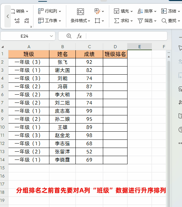Click the zoom magnifier icon in formula bar
Image resolution: width=182 pixels, height=207 pixels.
tap(69, 36)
